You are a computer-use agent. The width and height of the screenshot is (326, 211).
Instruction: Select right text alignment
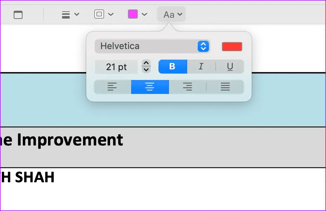(188, 87)
